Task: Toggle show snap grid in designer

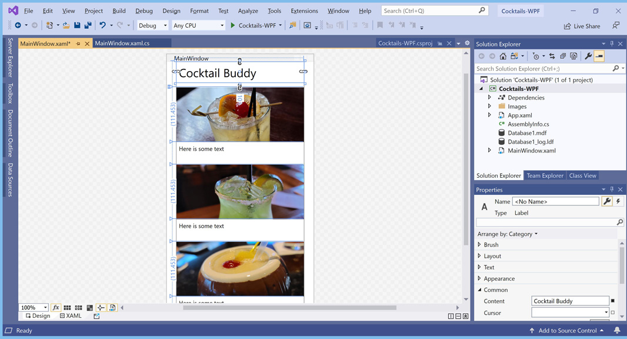Action: click(x=67, y=308)
